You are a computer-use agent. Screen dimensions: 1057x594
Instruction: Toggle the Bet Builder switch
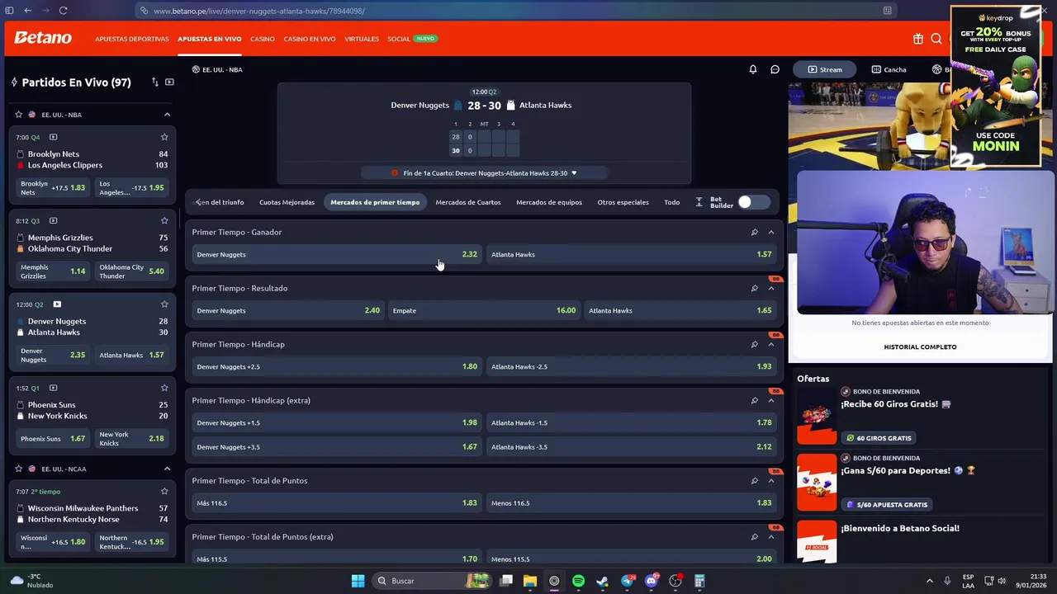coord(753,202)
